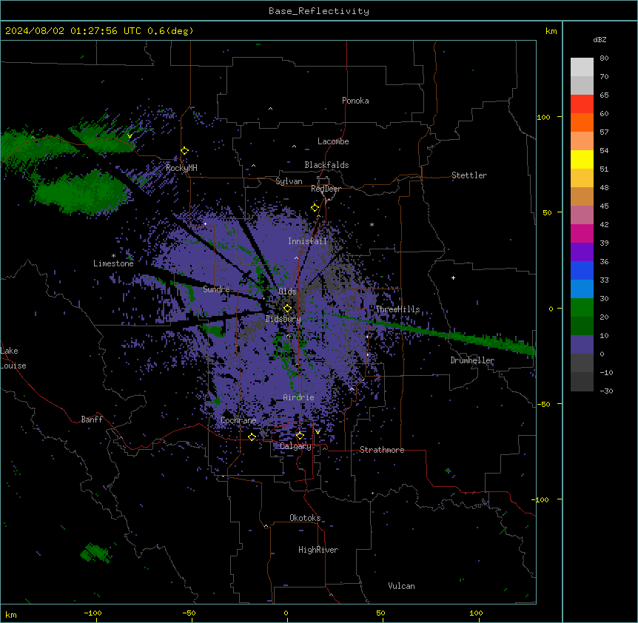Screen dimensions: 638x623
Task: Select the Lake Louise label
Action: (x=13, y=358)
